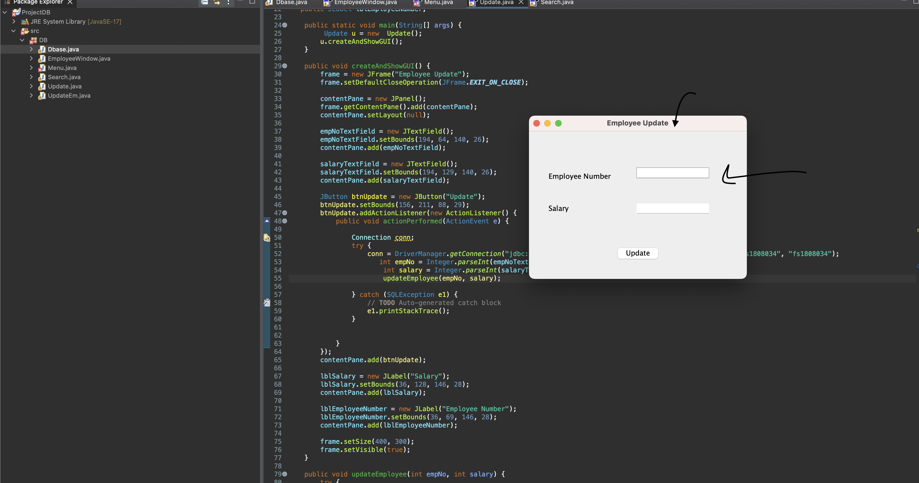The height and width of the screenshot is (483, 919).
Task: Select Dbase.java in Package Explorer
Action: point(63,50)
